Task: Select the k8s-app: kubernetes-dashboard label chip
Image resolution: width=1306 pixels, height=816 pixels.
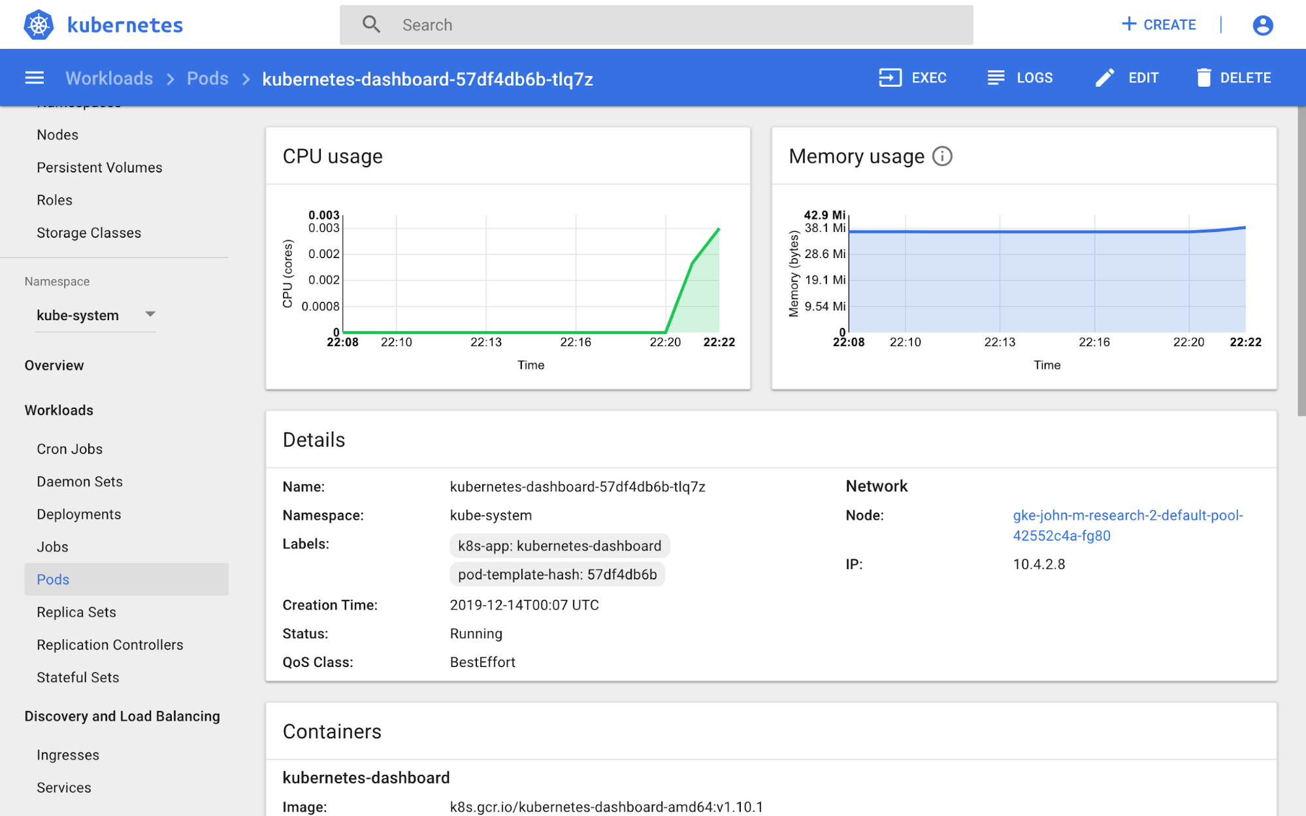Action: [x=559, y=546]
